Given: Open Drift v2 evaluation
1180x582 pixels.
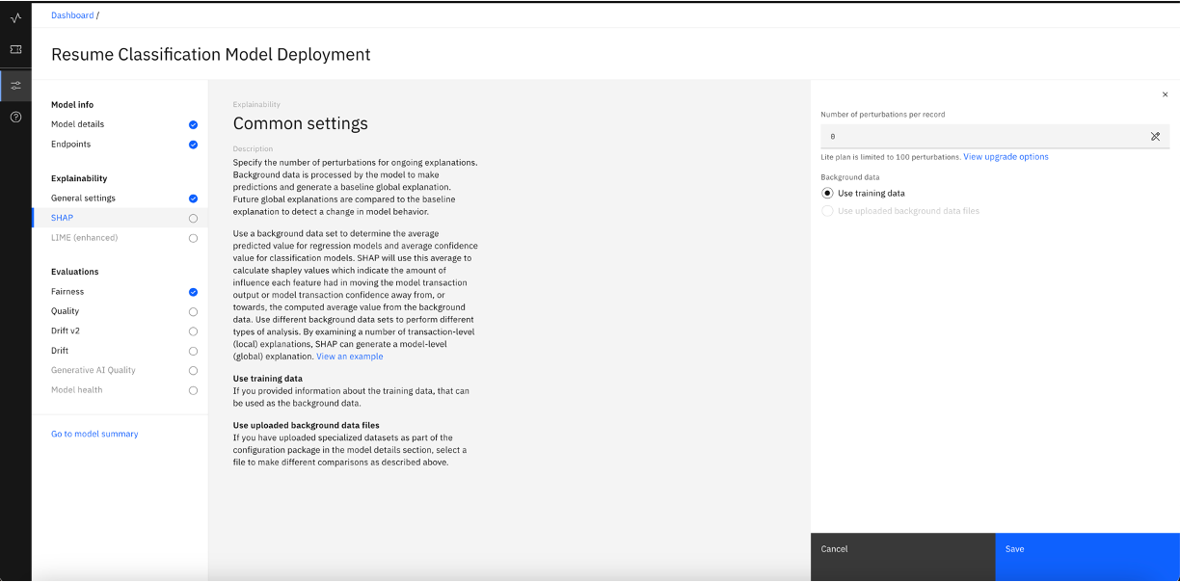Looking at the screenshot, I should tap(66, 331).
